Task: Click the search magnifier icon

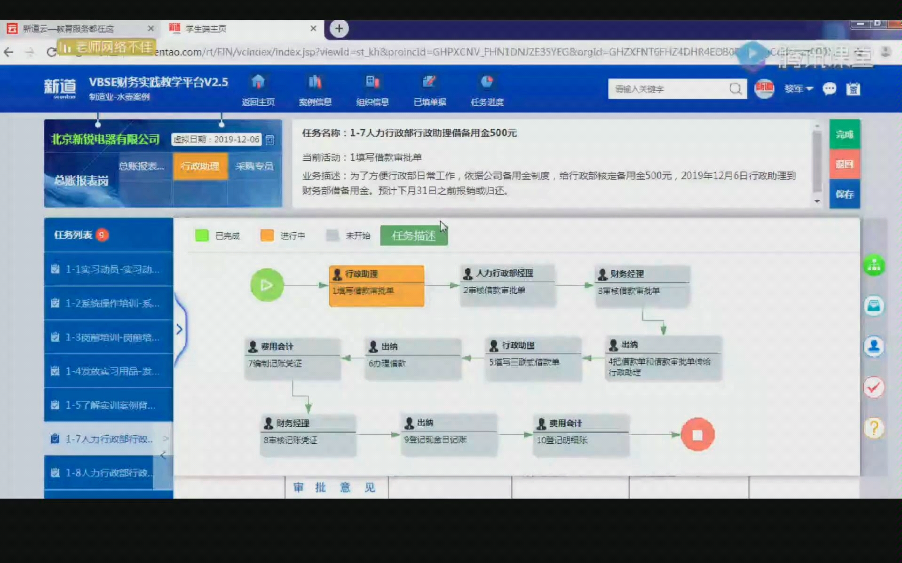Action: [x=735, y=88]
